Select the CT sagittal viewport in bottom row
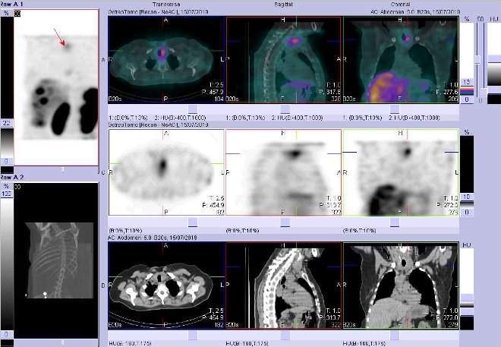 coord(284,286)
